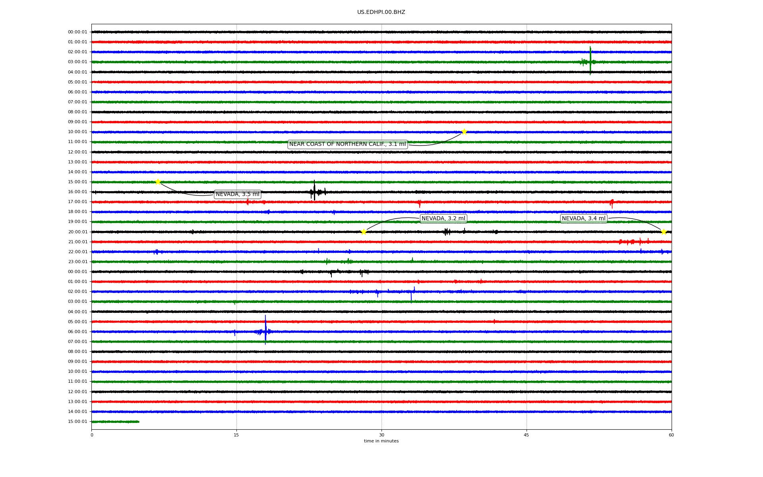Click the 'time in minutes' axis label
Screen dimensions: 763x477
pyautogui.click(x=381, y=441)
